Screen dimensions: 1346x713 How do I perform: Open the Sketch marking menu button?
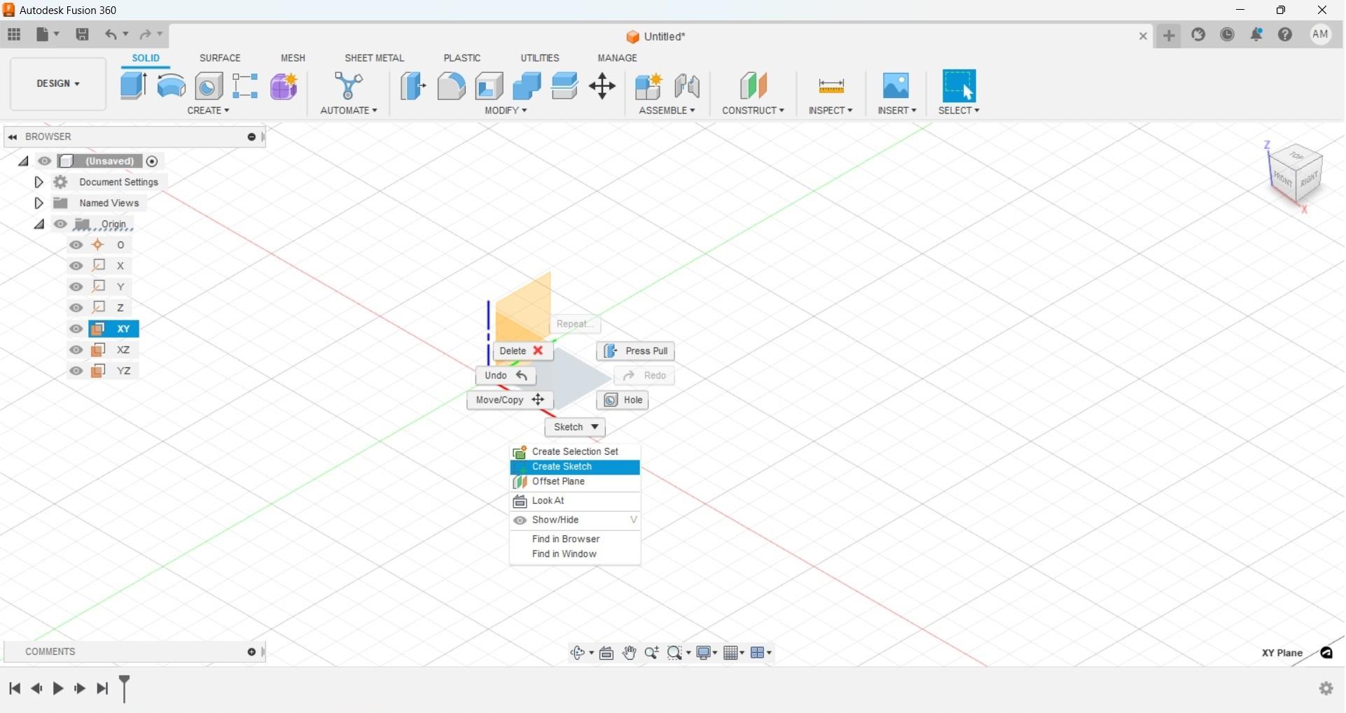576,428
